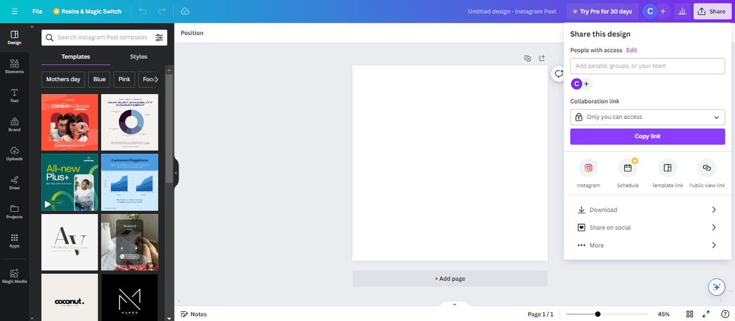
Task: Switch to the Styles tab
Action: [x=138, y=56]
